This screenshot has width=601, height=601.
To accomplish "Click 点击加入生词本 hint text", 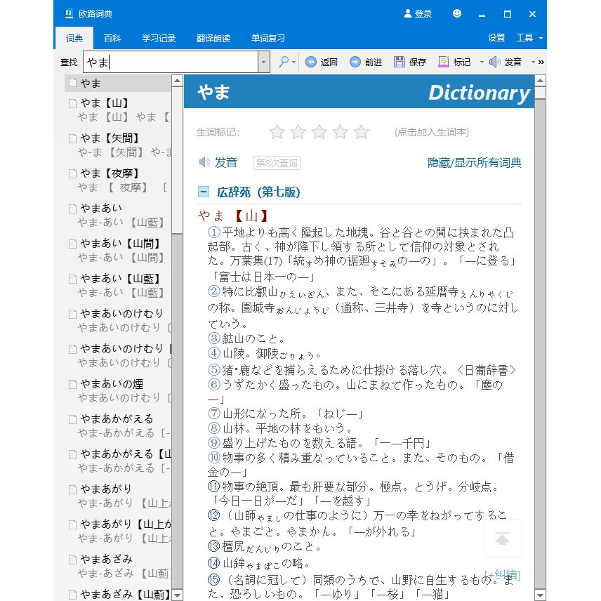I will [432, 132].
